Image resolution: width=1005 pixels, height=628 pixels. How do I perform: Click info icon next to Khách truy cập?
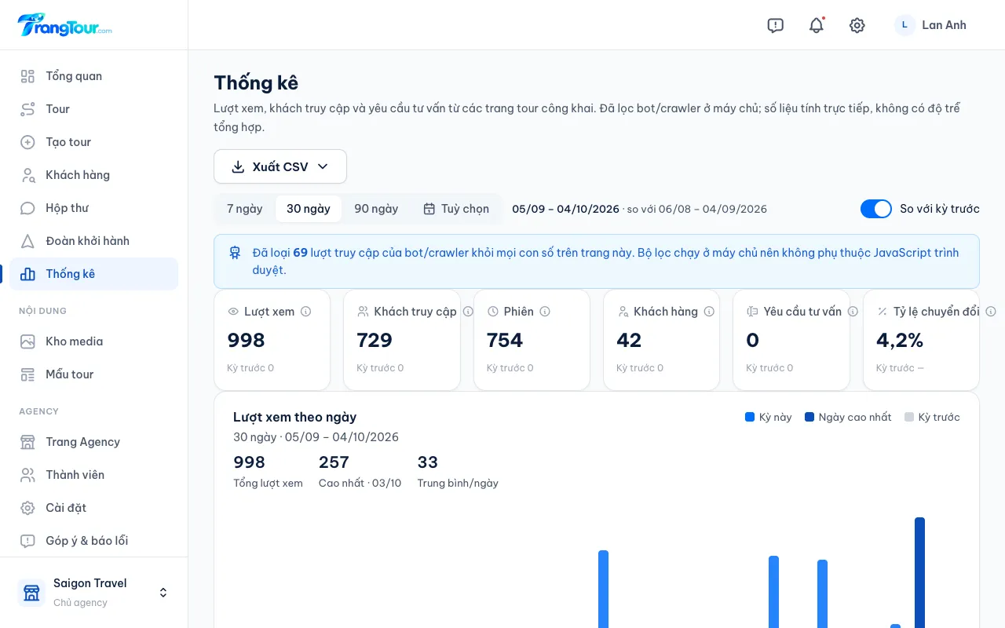(x=468, y=312)
